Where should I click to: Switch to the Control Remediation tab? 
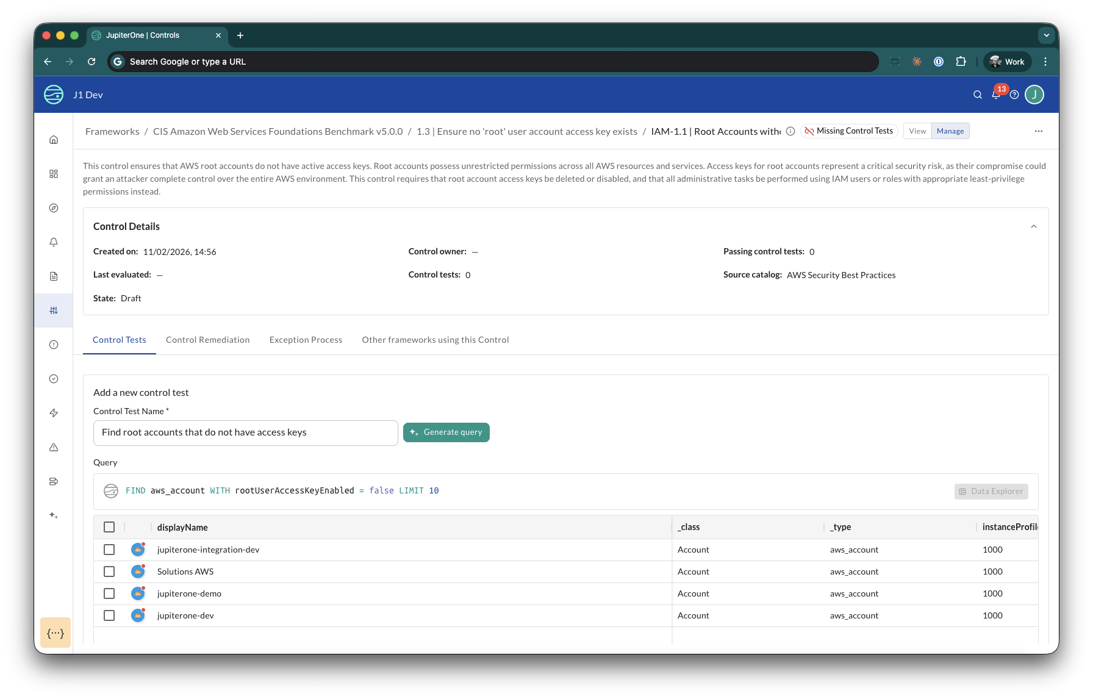tap(208, 340)
